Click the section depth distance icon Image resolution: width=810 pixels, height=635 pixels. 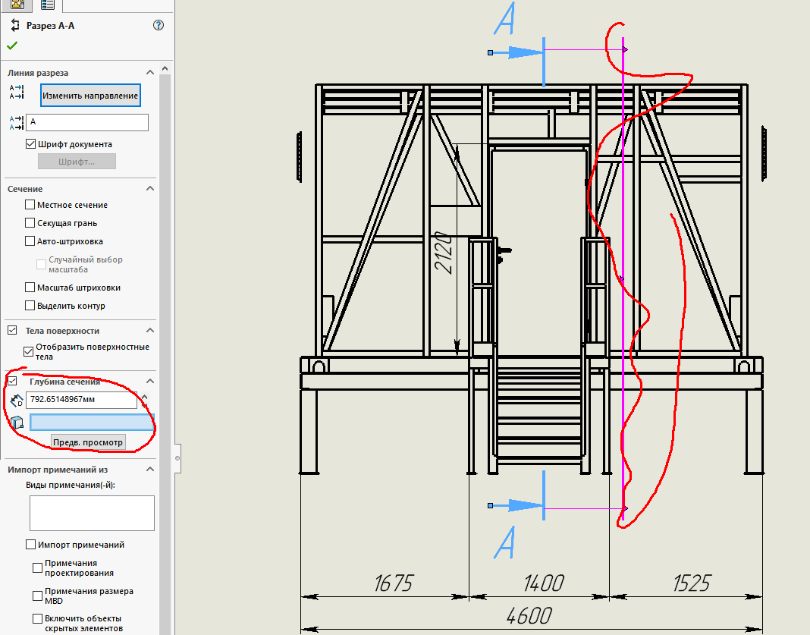pyautogui.click(x=17, y=401)
